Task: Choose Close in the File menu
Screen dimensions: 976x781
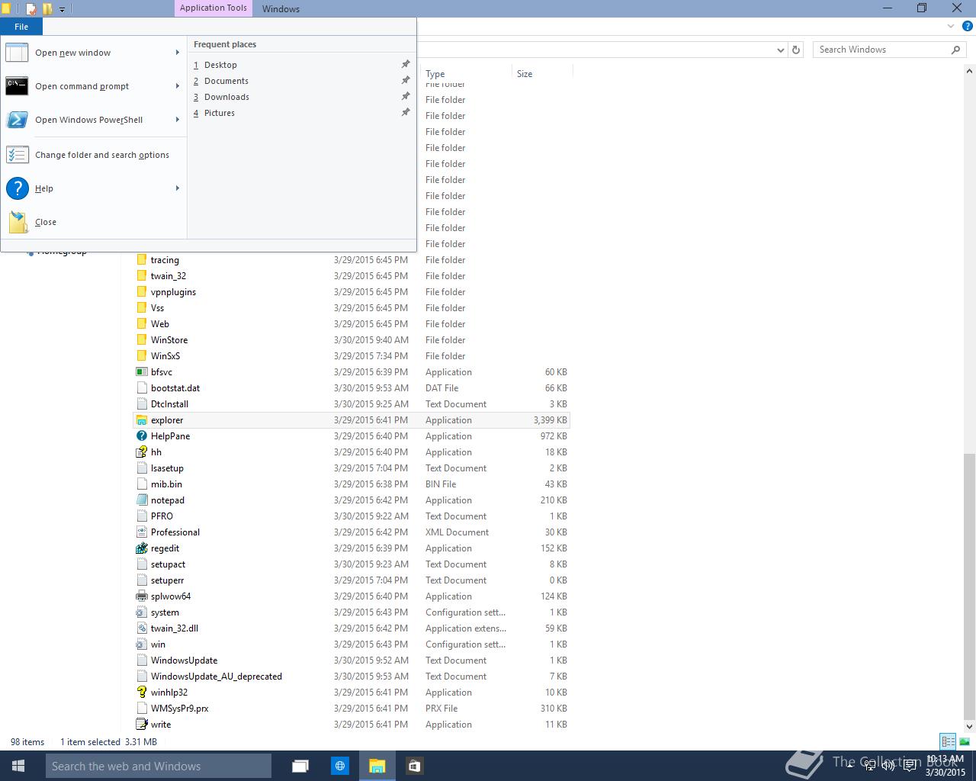Action: pyautogui.click(x=93, y=222)
